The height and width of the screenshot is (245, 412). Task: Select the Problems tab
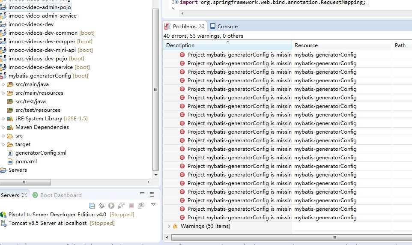click(x=185, y=26)
